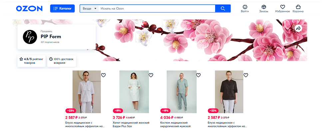Expand the Везде search scope dropdown
This screenshot has height=133, width=323.
coord(89,9)
